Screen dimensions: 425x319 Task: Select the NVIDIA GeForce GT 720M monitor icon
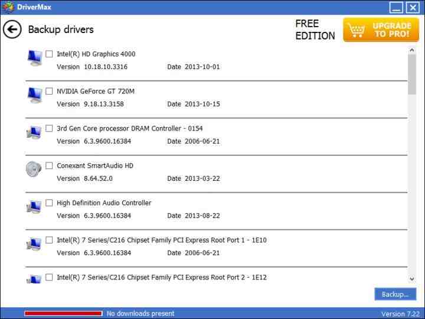coord(35,95)
